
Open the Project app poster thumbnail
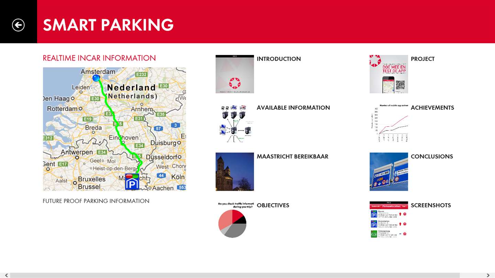[389, 74]
